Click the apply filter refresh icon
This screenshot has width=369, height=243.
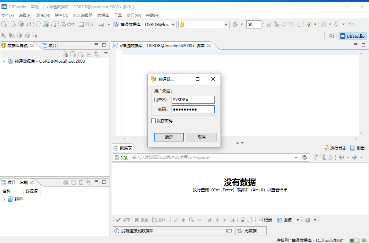[305, 157]
